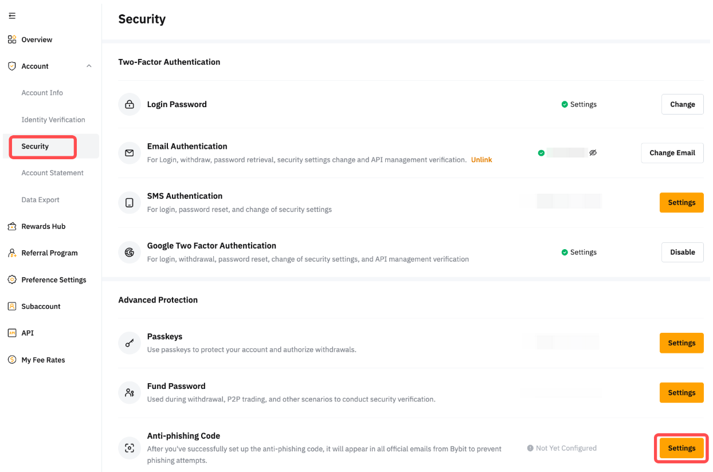Open Anti-phishing Code Settings button
This screenshot has width=713, height=472.
coord(681,449)
